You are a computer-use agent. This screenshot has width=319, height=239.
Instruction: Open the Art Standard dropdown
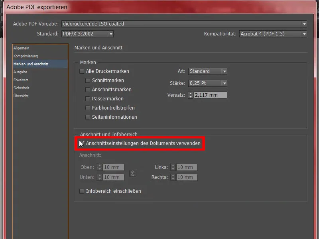[208, 71]
